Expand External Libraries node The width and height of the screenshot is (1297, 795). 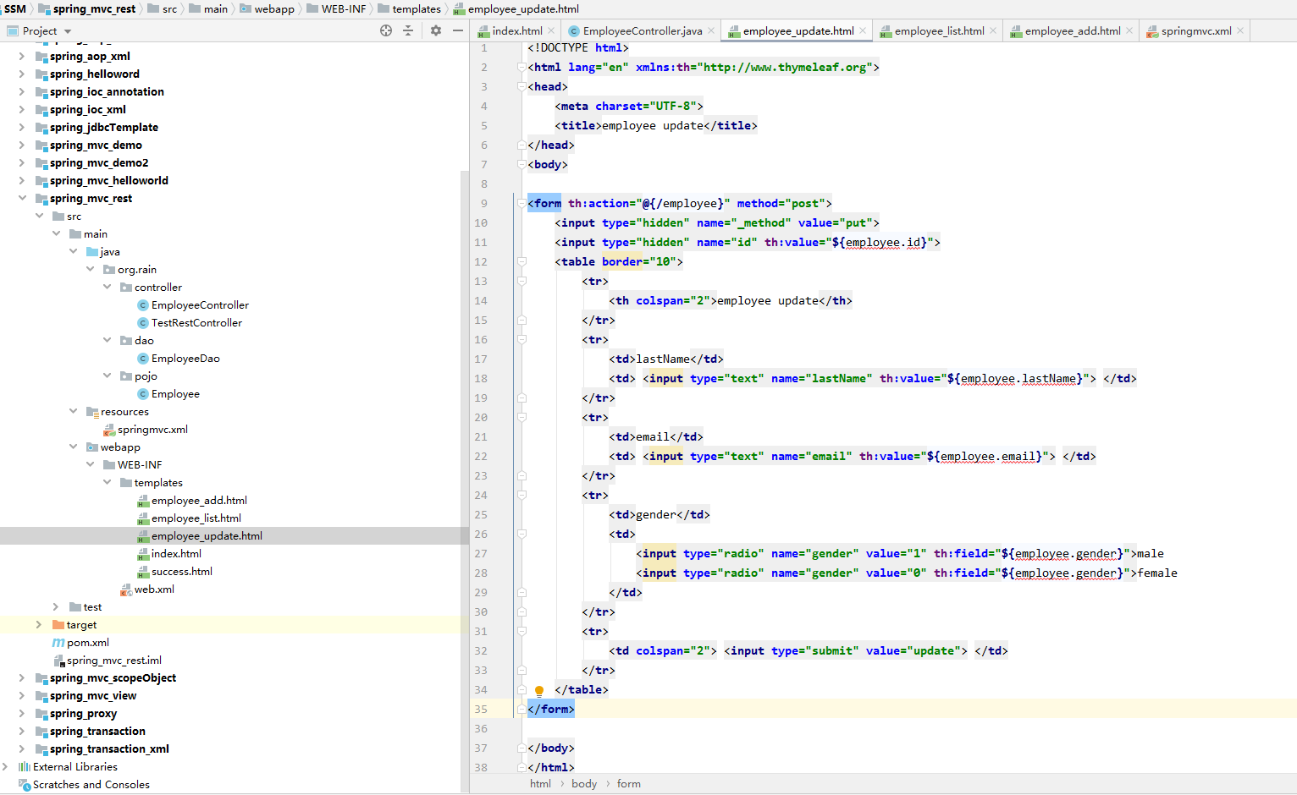pyautogui.click(x=5, y=767)
